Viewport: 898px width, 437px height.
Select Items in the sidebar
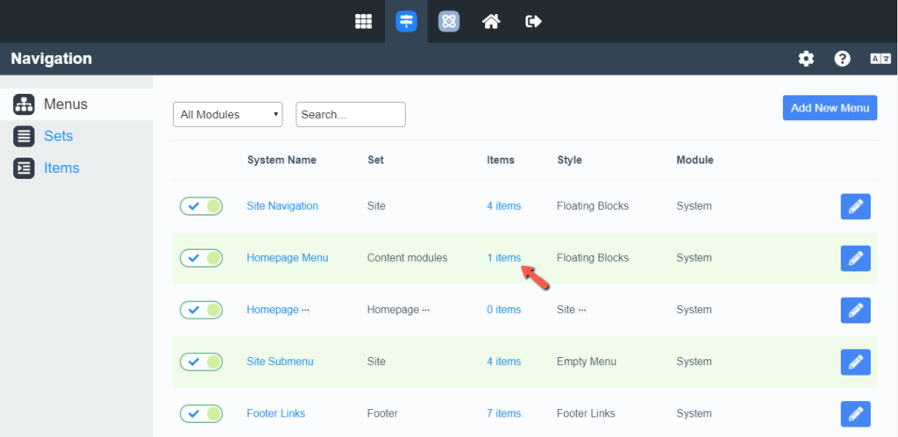point(61,168)
